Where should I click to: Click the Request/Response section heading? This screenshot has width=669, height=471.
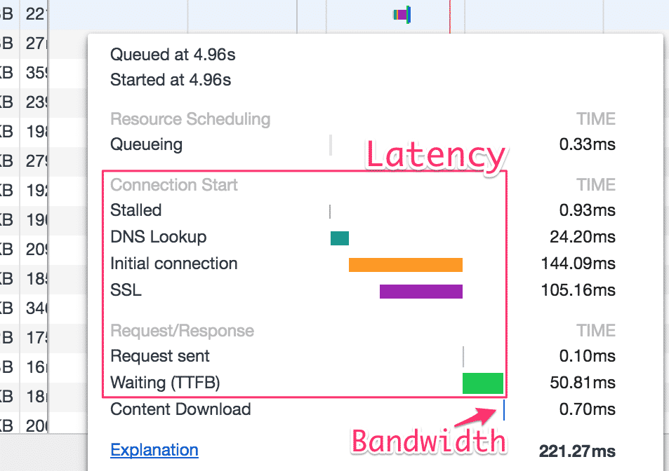[x=182, y=331]
